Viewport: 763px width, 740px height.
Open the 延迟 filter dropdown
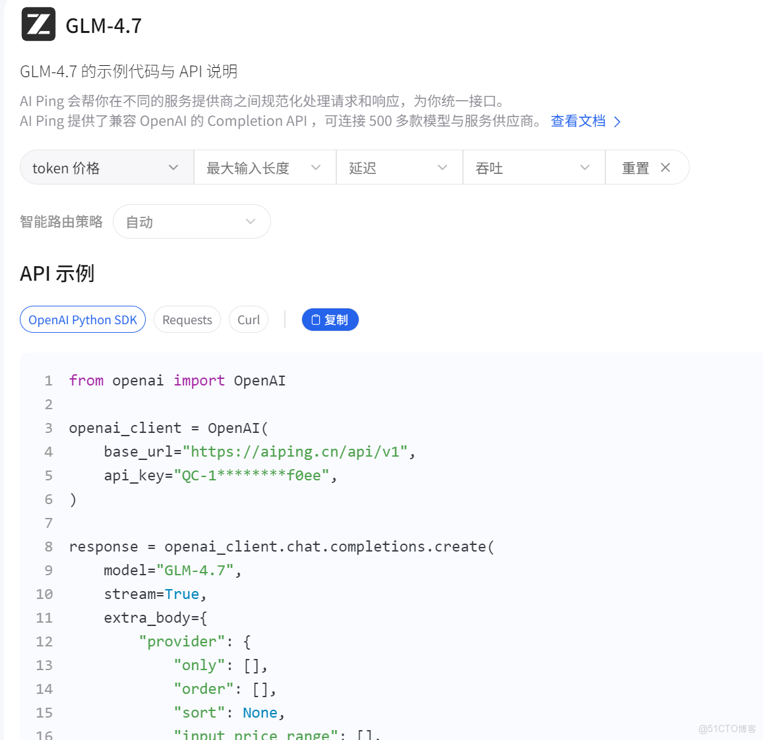tap(399, 168)
